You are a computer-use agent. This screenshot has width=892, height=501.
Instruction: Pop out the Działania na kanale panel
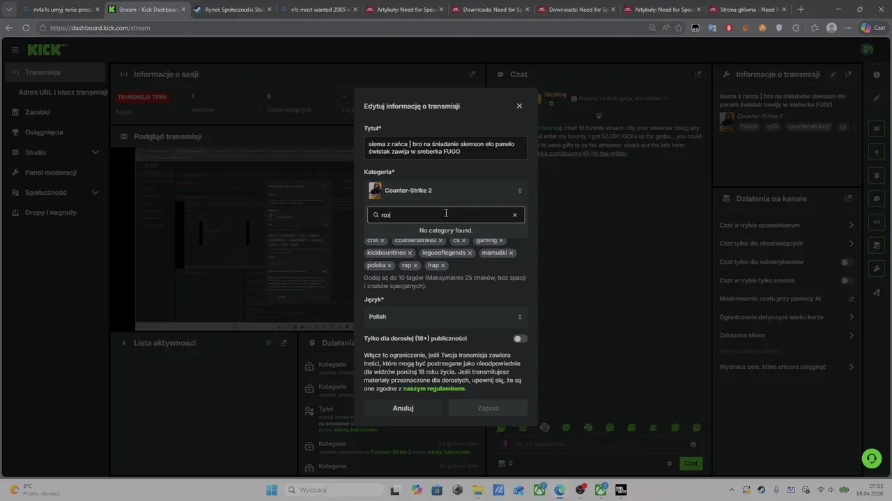coord(848,198)
